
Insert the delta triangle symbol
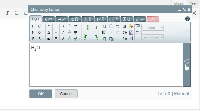coord(49,33)
